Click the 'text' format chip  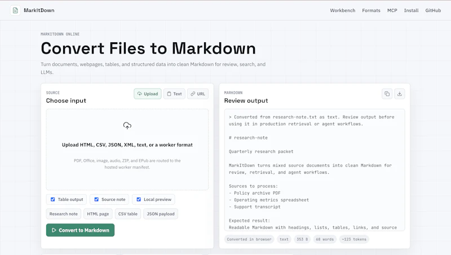pos(284,239)
